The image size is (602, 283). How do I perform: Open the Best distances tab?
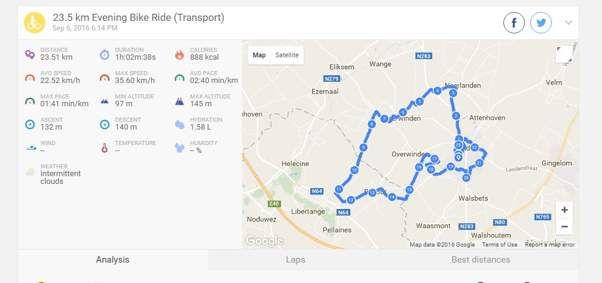pyautogui.click(x=481, y=260)
